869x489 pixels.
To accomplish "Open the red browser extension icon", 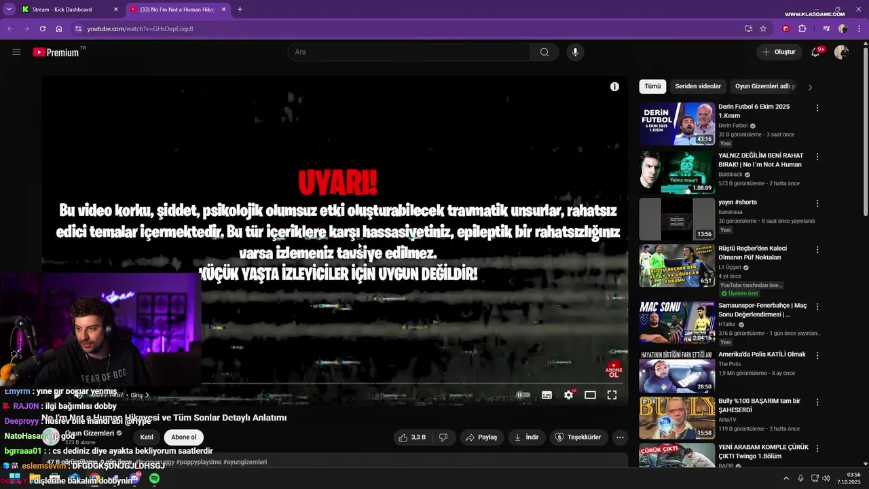I will pos(786,29).
